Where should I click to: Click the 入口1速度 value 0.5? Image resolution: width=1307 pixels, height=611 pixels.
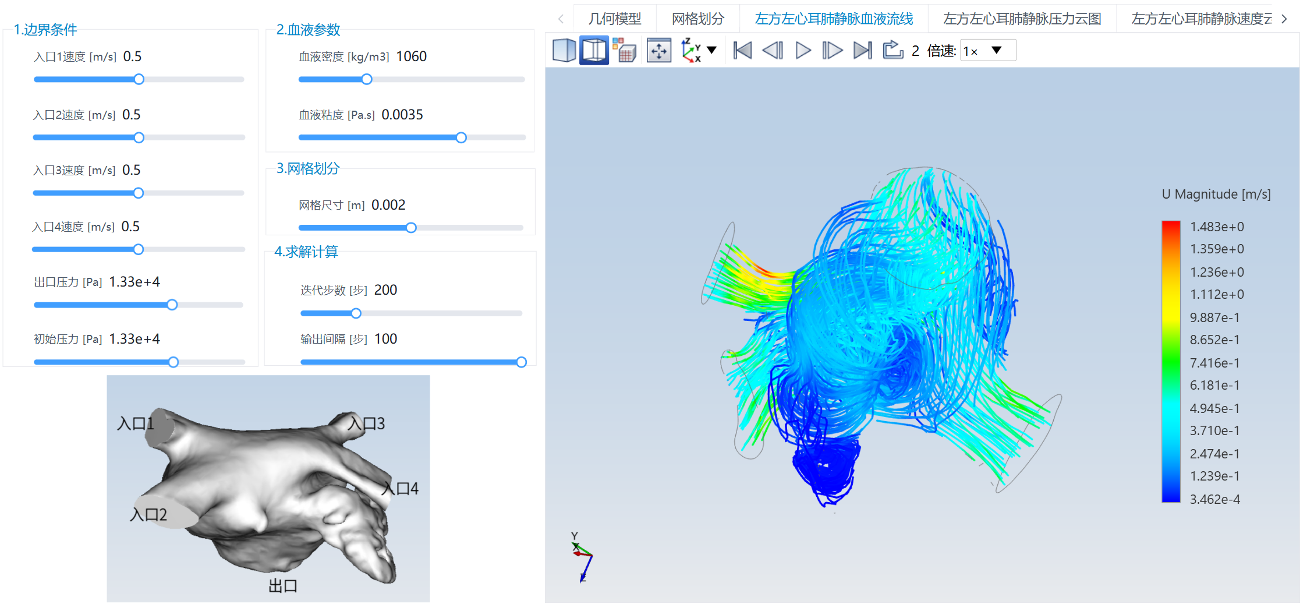coord(132,56)
